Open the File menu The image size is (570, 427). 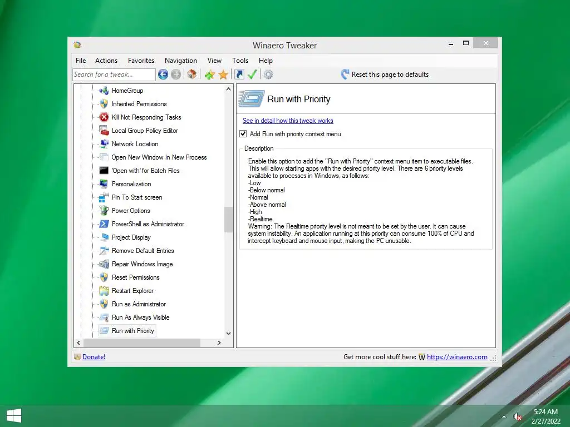[x=81, y=61]
